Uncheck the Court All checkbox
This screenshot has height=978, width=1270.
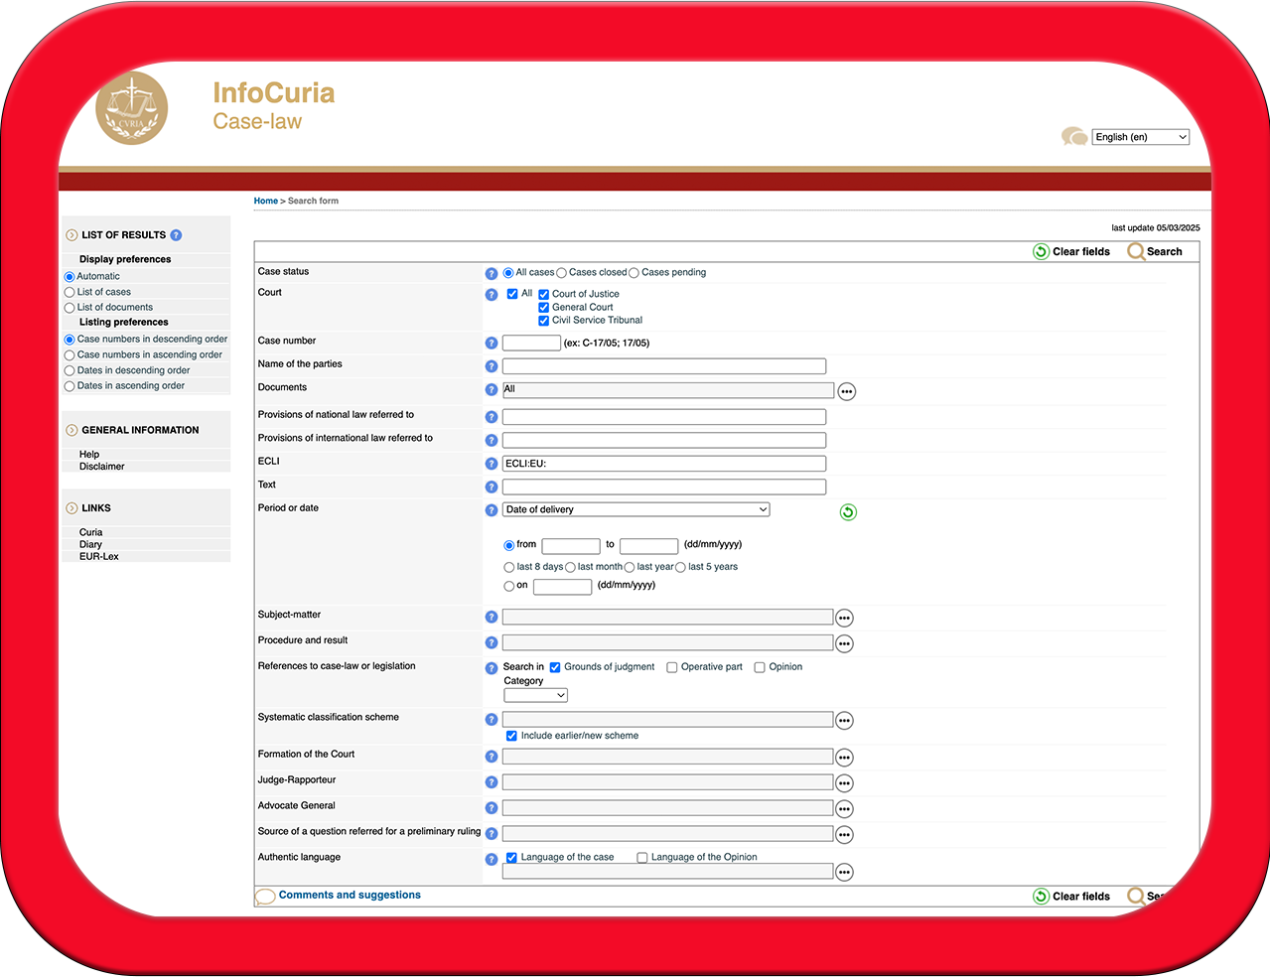(x=512, y=294)
